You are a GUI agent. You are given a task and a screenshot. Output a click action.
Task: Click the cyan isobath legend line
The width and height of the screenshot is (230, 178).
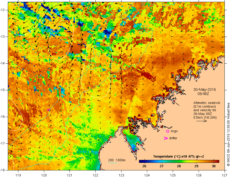click(113, 163)
